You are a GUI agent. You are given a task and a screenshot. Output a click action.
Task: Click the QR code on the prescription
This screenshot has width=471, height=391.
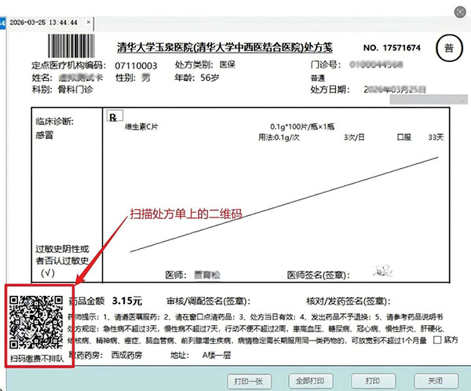pos(35,323)
